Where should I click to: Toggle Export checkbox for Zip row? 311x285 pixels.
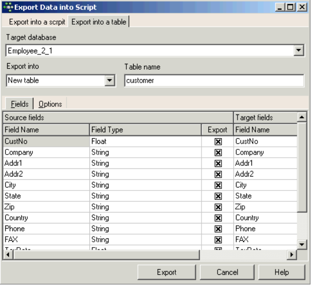click(218, 207)
